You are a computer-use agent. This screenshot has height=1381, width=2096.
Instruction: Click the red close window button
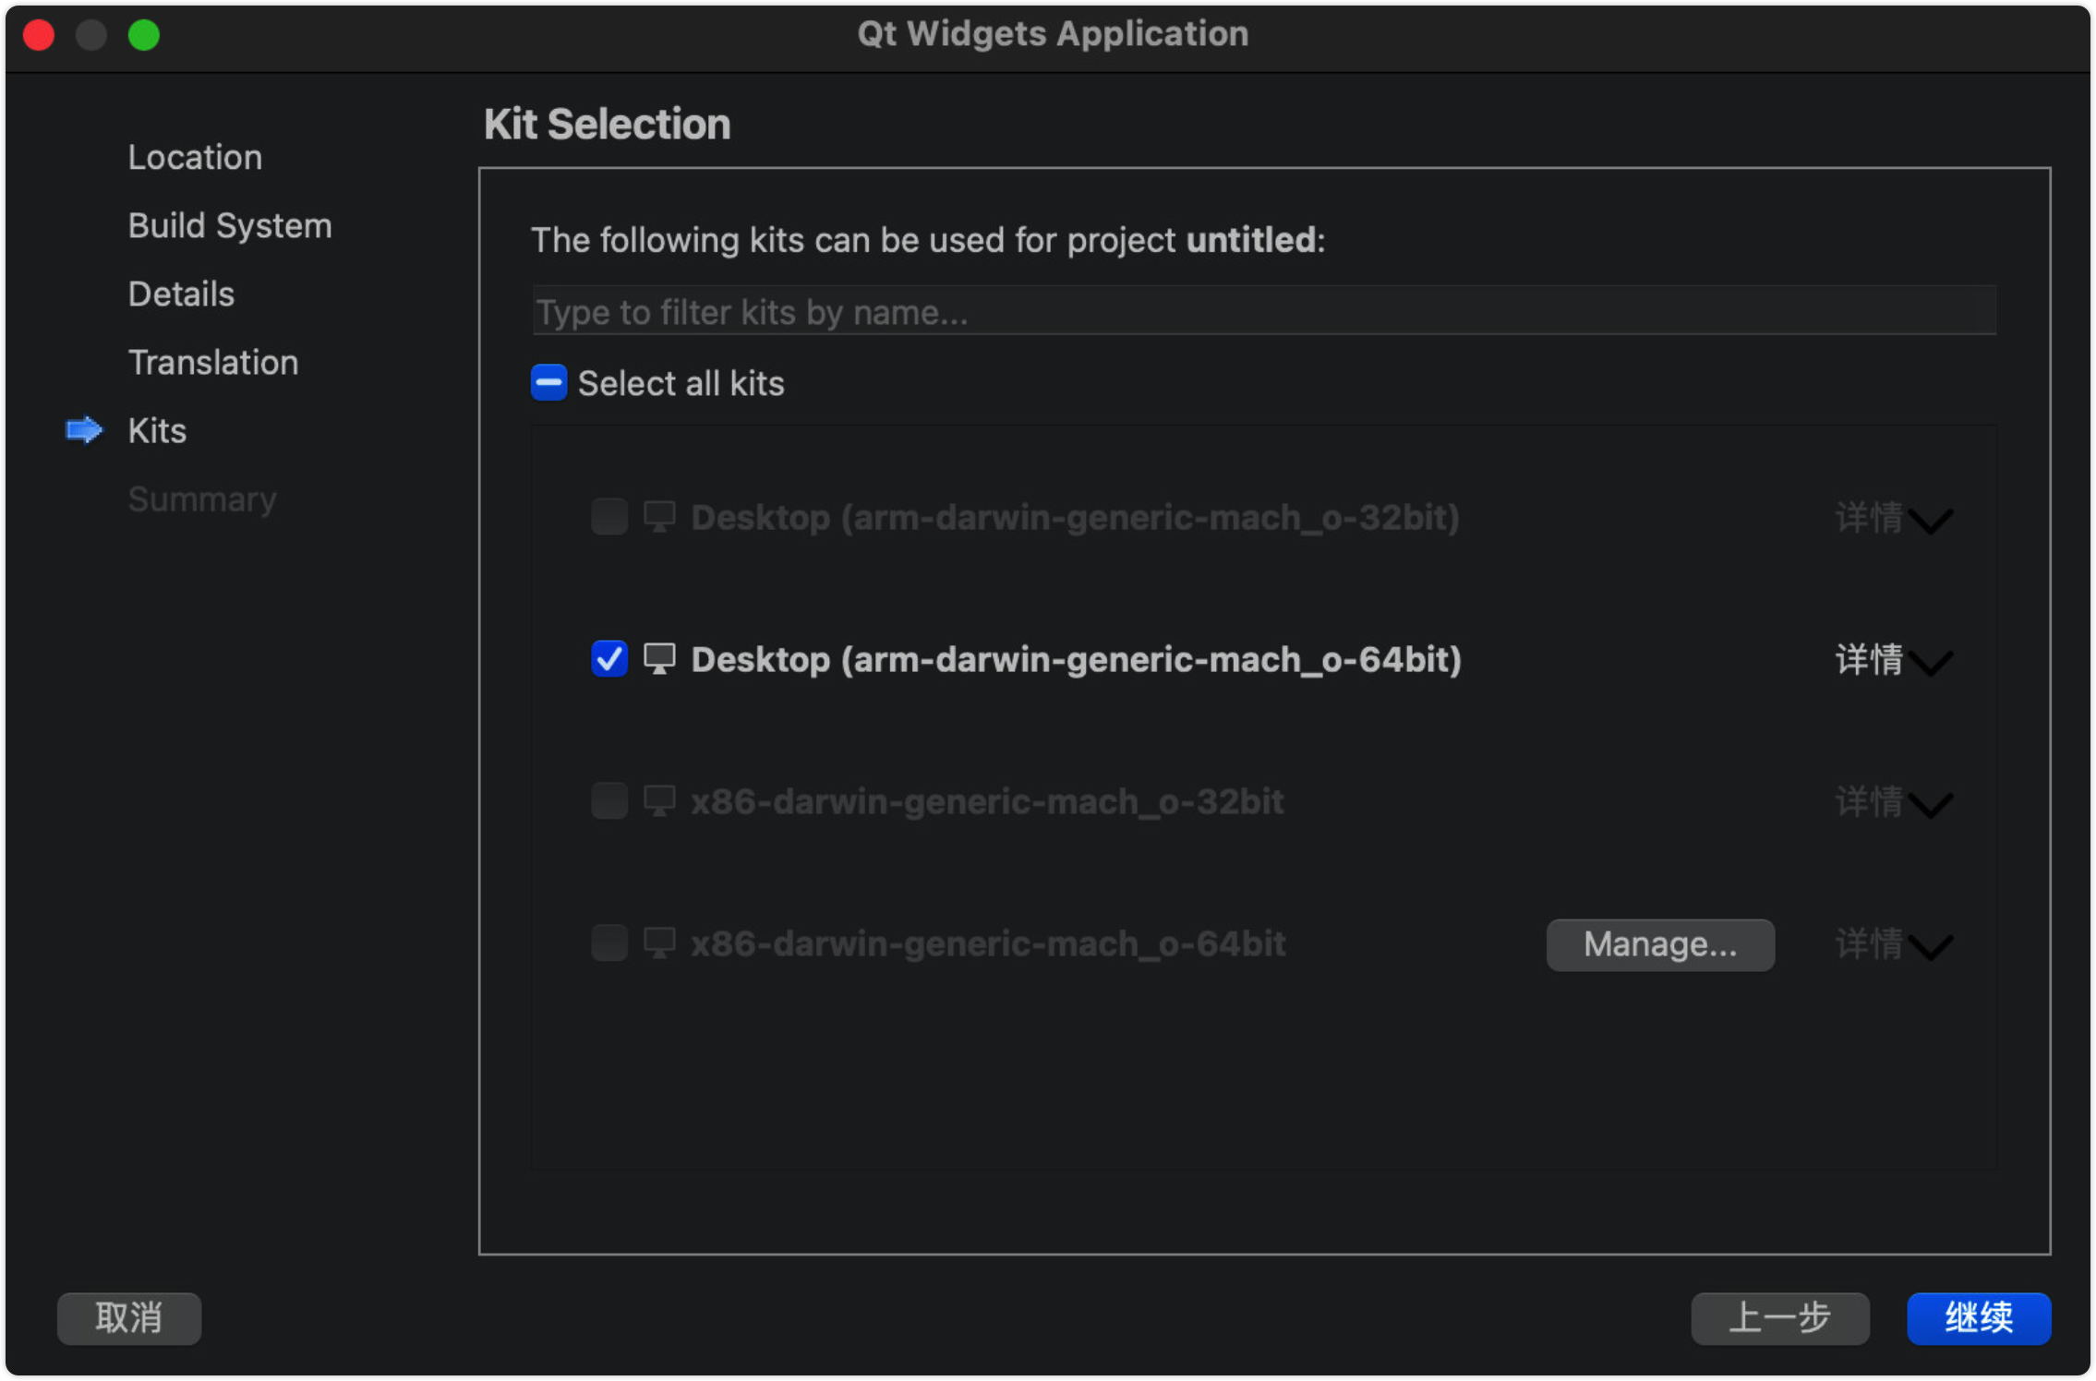coord(39,35)
